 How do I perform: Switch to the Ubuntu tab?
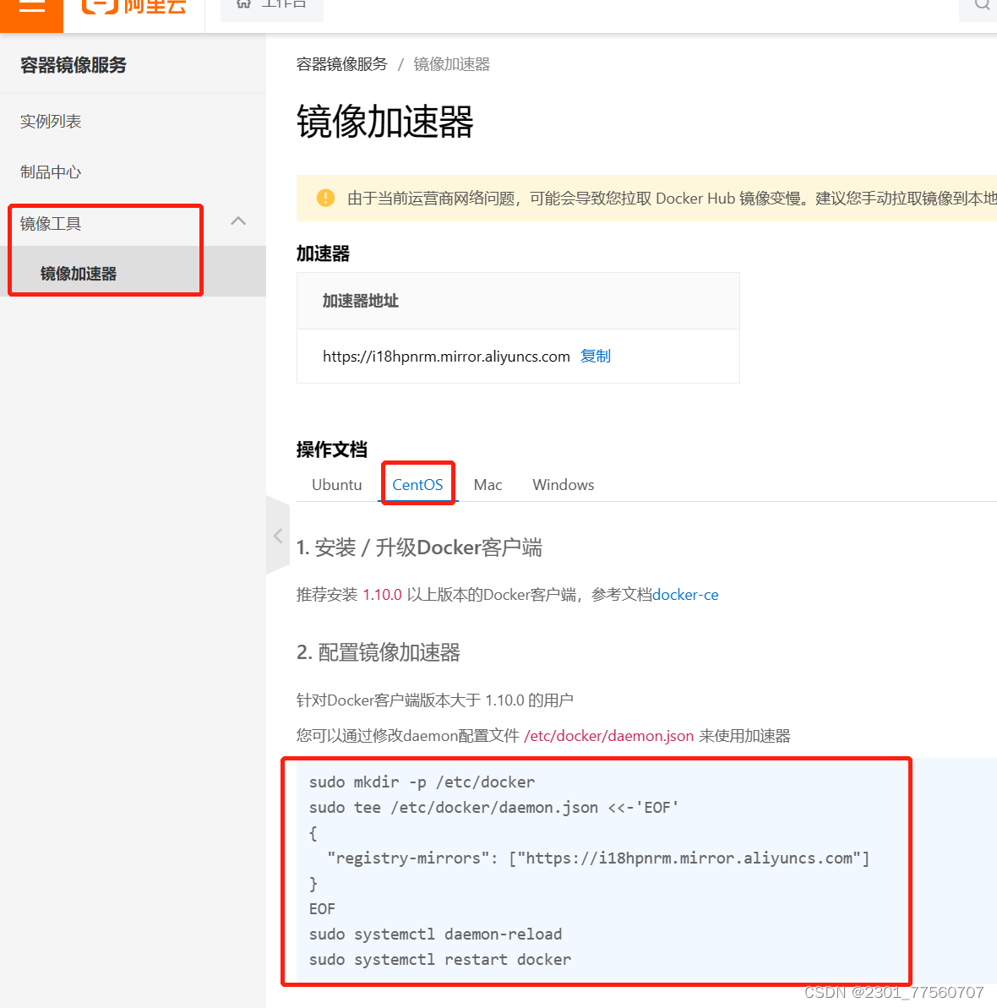click(337, 485)
